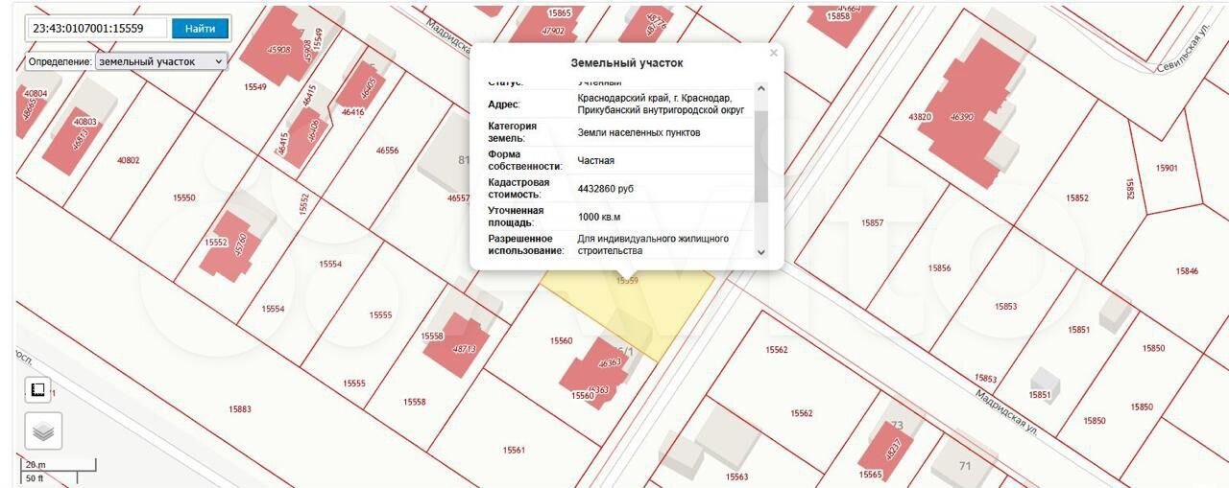The height and width of the screenshot is (488, 1229).
Task: Open the Определение object type dropdown
Action: coord(160,61)
